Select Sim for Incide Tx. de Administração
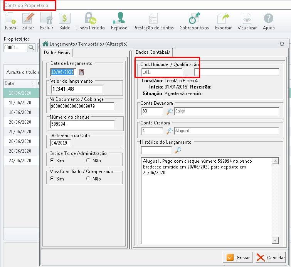The image size is (291, 267). click(52, 160)
